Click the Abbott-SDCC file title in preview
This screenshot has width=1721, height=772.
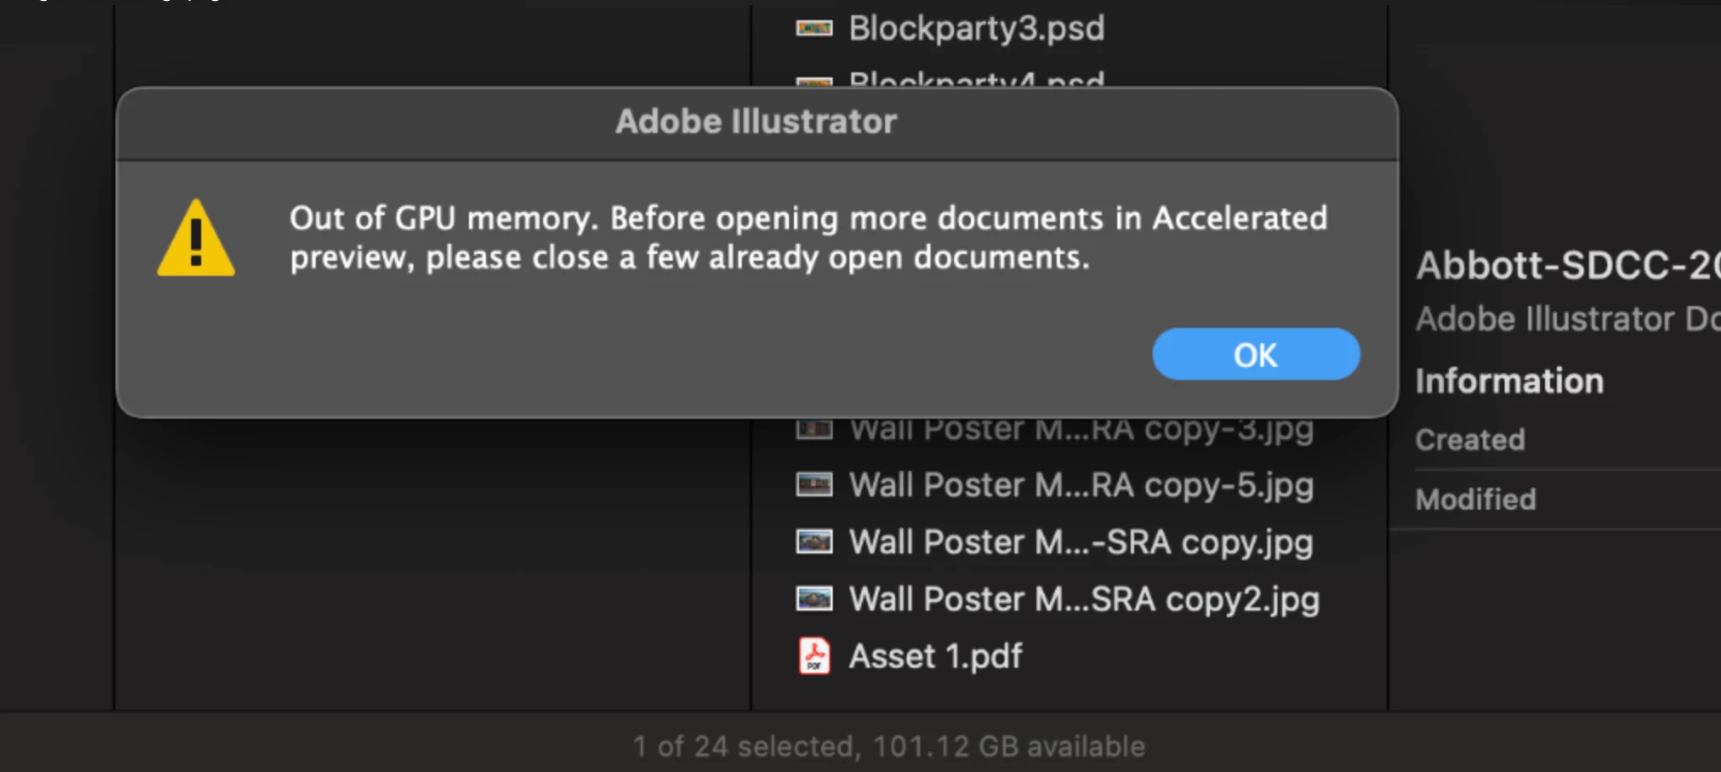(x=1568, y=266)
